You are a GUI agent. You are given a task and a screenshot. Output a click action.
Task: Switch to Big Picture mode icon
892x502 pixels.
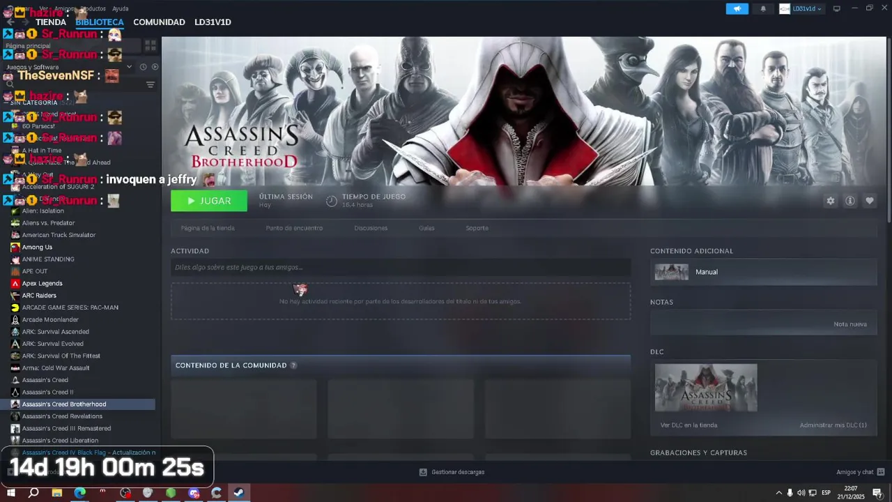click(837, 8)
